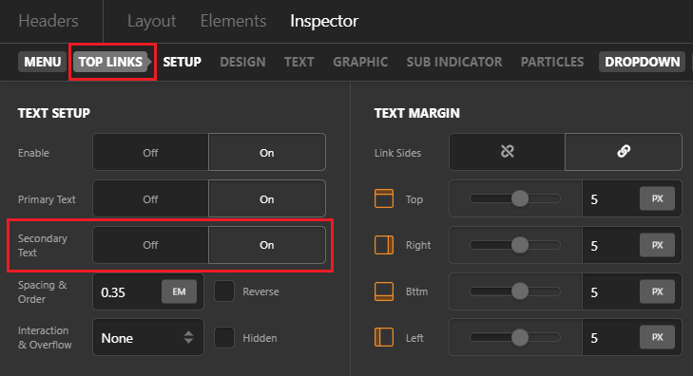Open the Headers tab

tap(48, 21)
